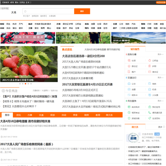Click the 公积金 icon in city services
The image size is (166, 166).
[149, 60]
